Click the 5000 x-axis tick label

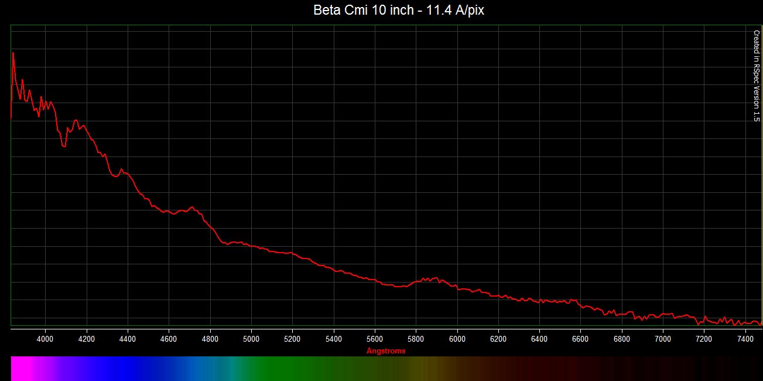(x=251, y=339)
